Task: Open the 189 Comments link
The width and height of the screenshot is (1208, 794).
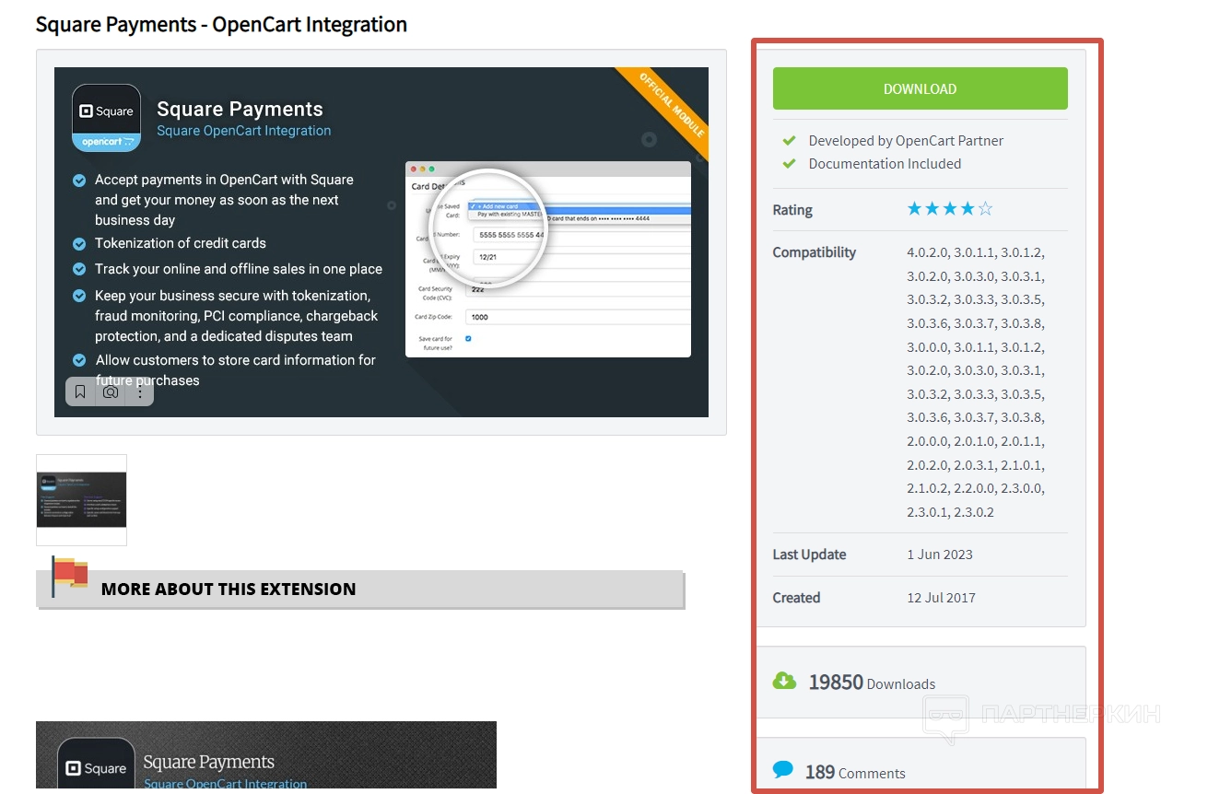Action: 855,772
